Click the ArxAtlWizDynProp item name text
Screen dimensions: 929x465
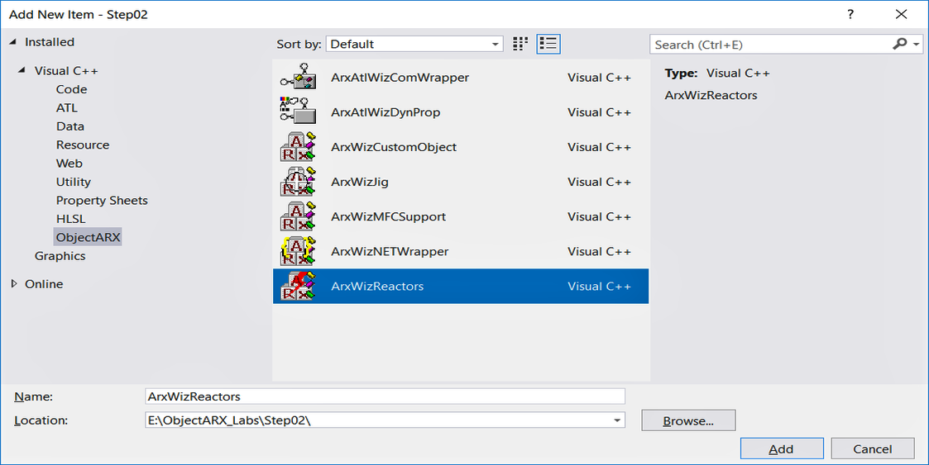(385, 112)
